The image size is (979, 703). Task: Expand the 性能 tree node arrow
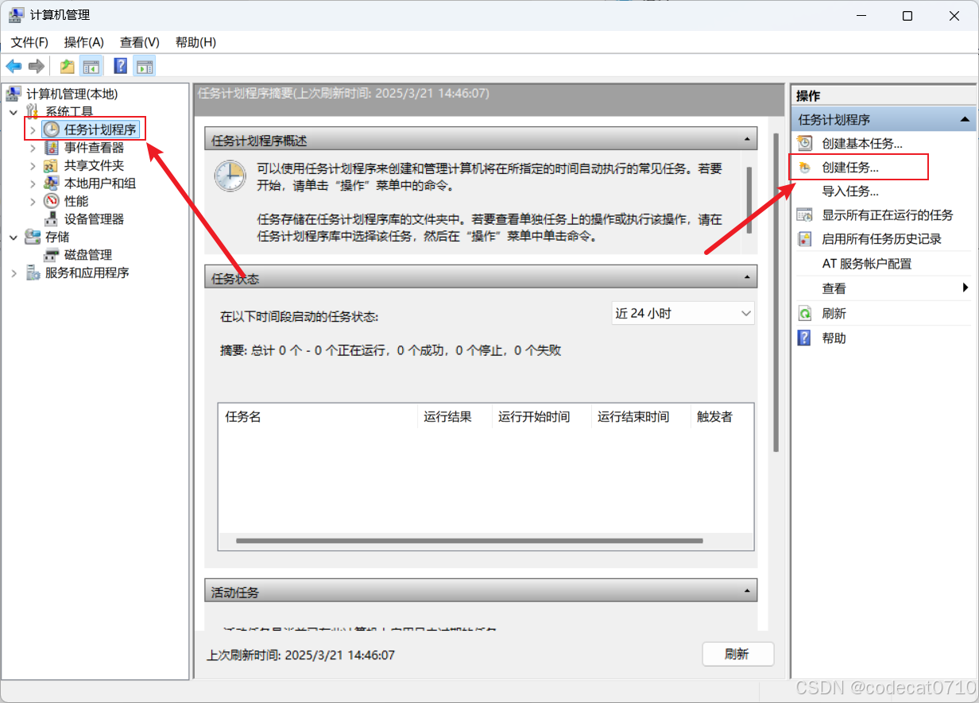[33, 201]
